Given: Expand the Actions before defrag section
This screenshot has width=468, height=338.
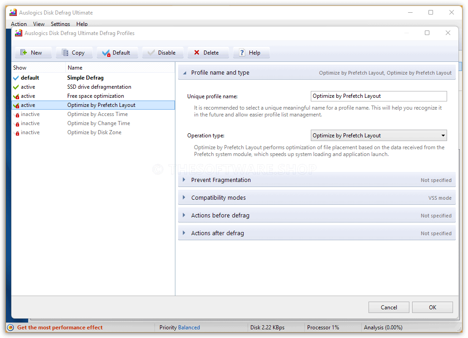Looking at the screenshot, I should tap(317, 216).
